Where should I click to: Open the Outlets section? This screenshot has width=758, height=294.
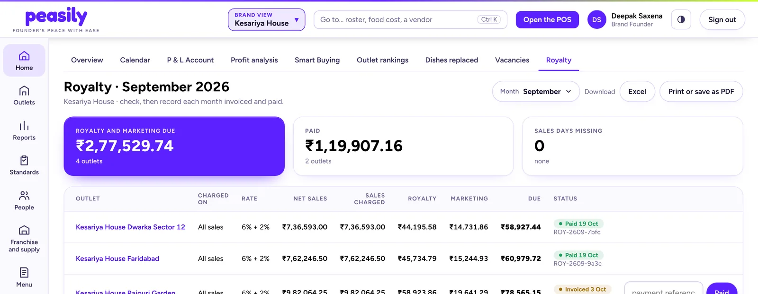tap(24, 95)
